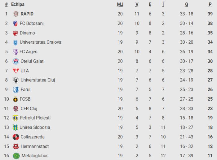
Task: Click the Echipa column header
Action: pos(18,4)
